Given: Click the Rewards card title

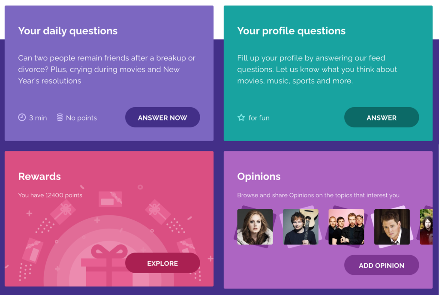Looking at the screenshot, I should coord(39,176).
